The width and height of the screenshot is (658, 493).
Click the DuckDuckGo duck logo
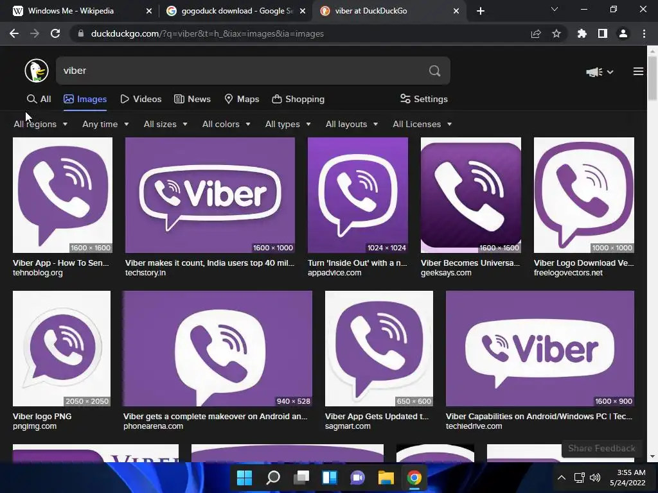pos(37,71)
